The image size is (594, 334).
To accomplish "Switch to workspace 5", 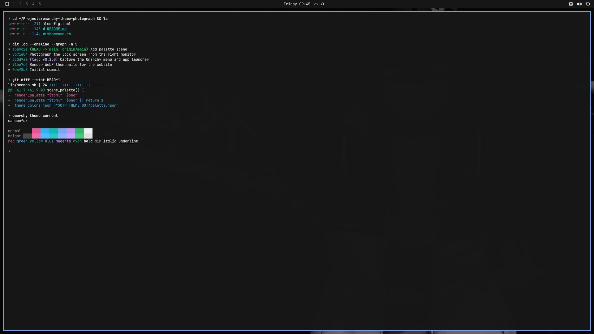I will (x=40, y=4).
